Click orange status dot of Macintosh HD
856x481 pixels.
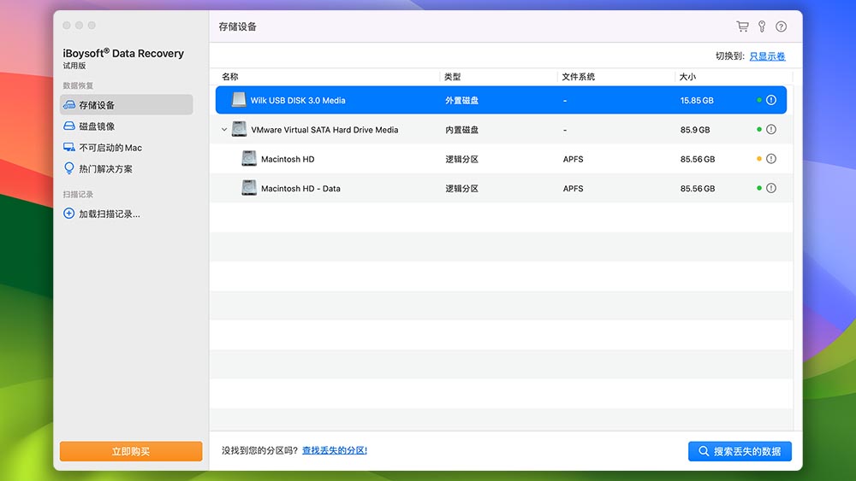coord(759,159)
